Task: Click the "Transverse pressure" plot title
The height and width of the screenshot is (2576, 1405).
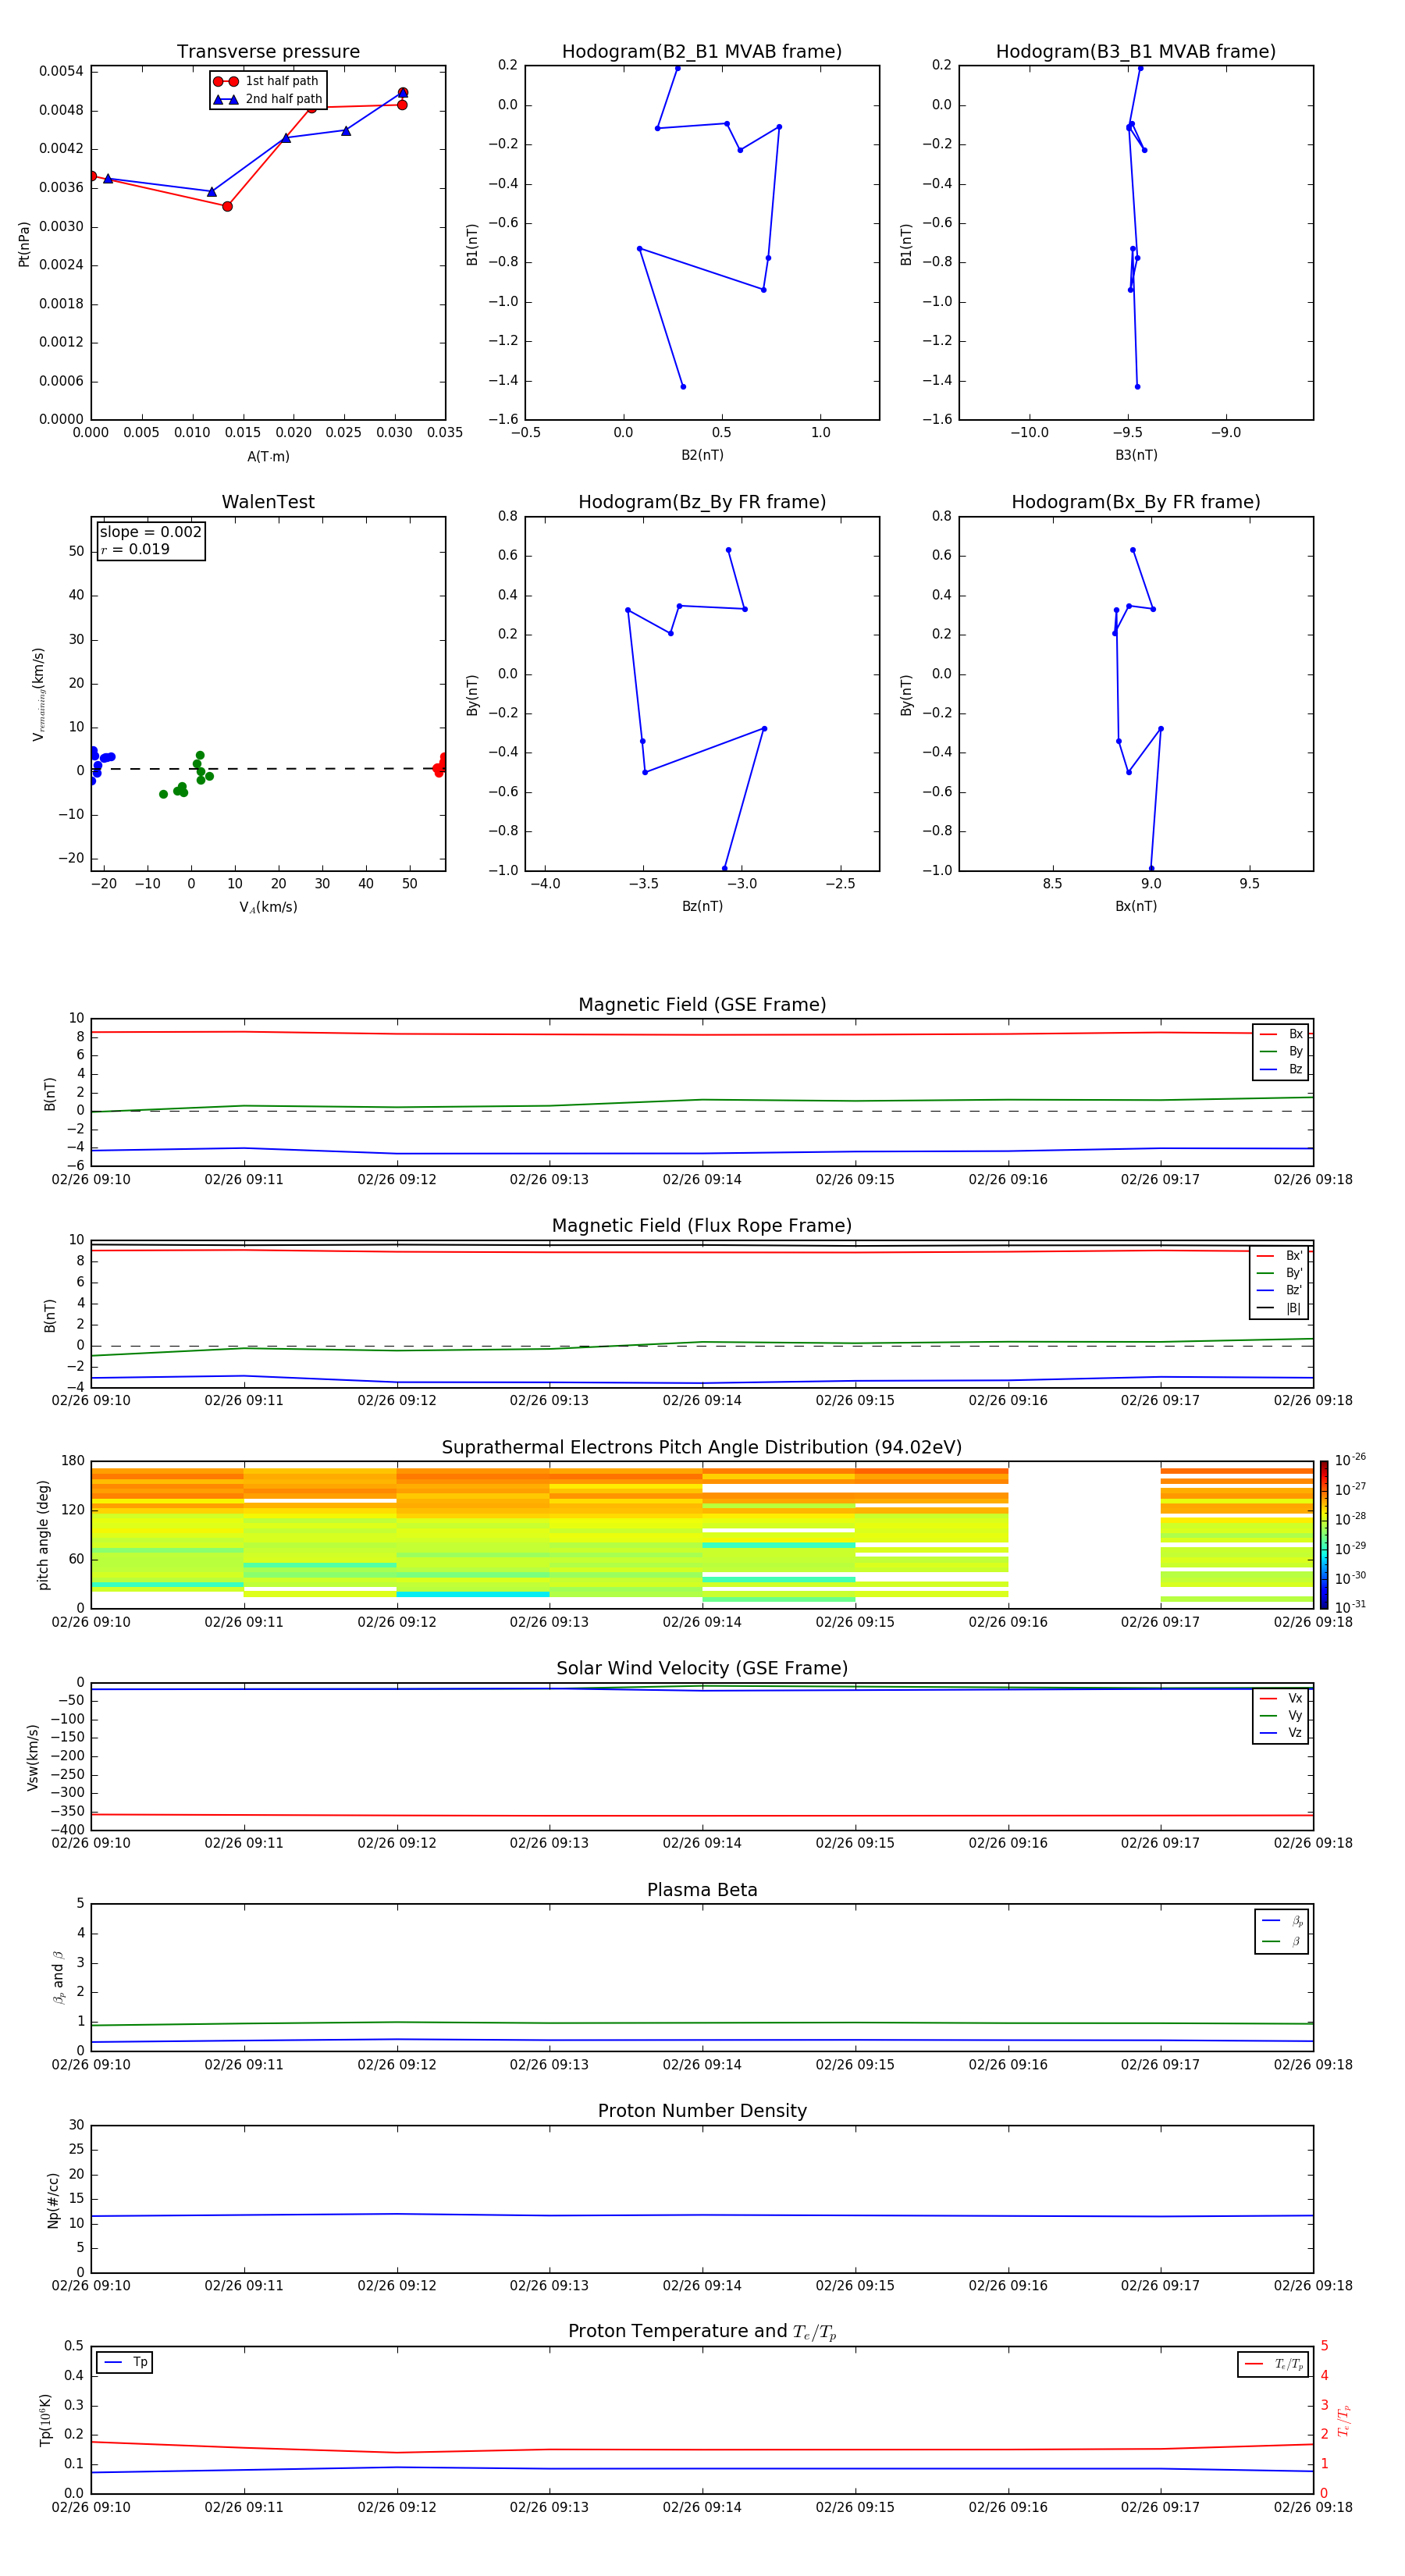Action: click(268, 52)
